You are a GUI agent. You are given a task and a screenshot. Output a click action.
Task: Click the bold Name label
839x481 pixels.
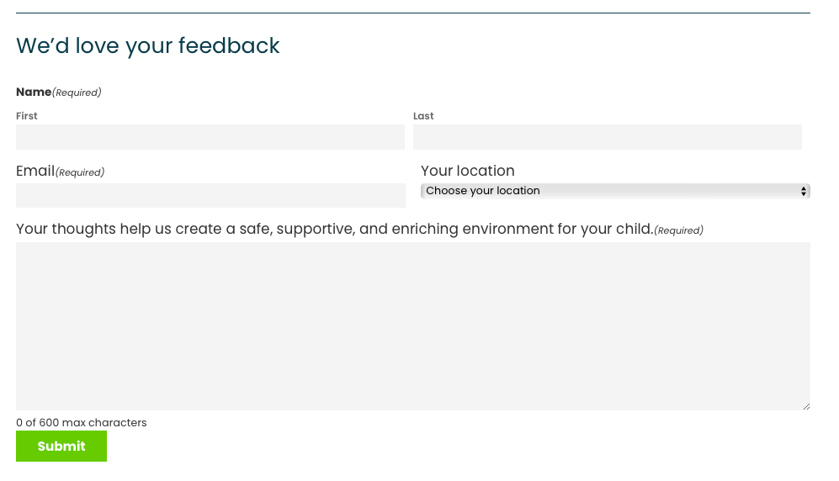point(34,92)
